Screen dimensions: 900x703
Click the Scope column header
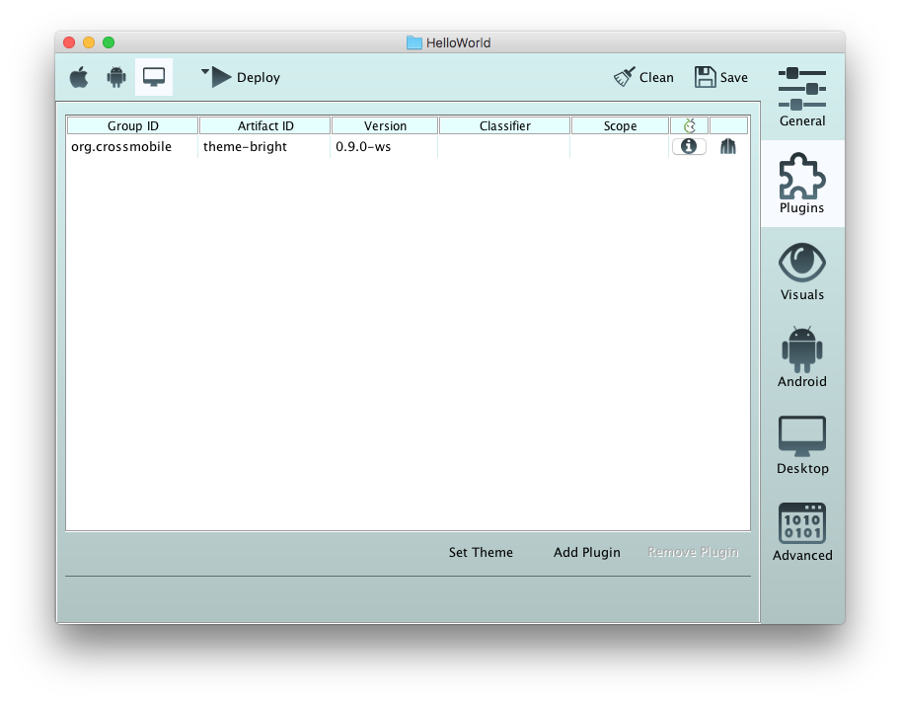pos(621,125)
